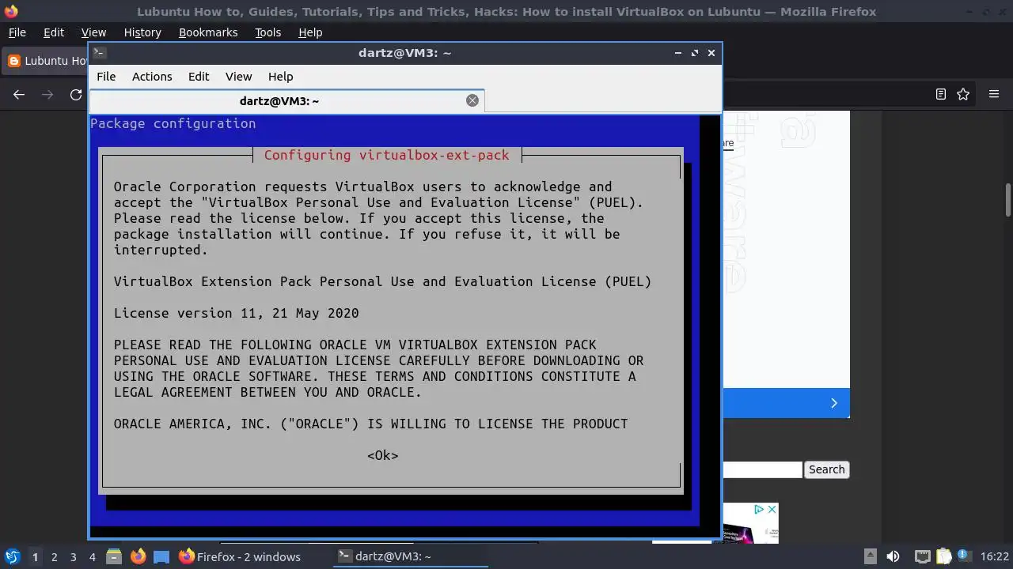The image size is (1013, 569).
Task: Click the "Package configuration" header text
Action: pyautogui.click(x=173, y=123)
